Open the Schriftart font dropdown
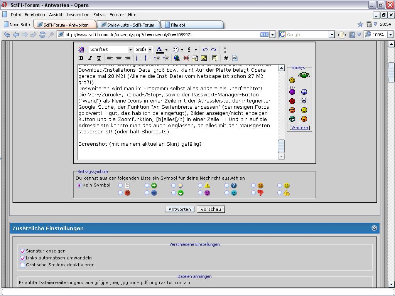This screenshot has height=296, width=395. [x=111, y=49]
